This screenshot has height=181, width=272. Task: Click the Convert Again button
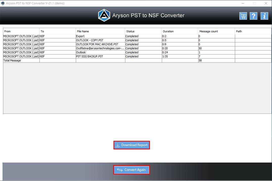(x=131, y=170)
